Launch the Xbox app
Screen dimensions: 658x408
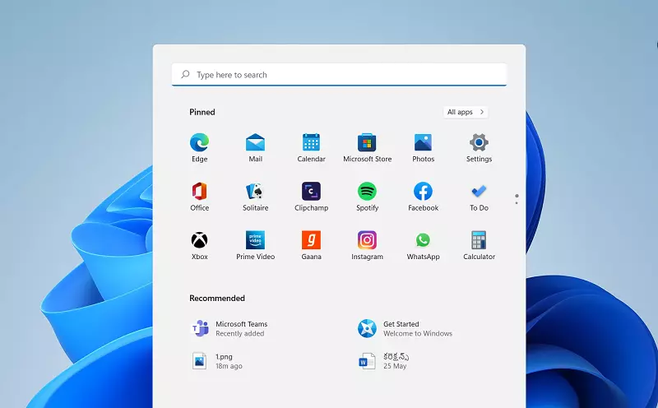199,240
